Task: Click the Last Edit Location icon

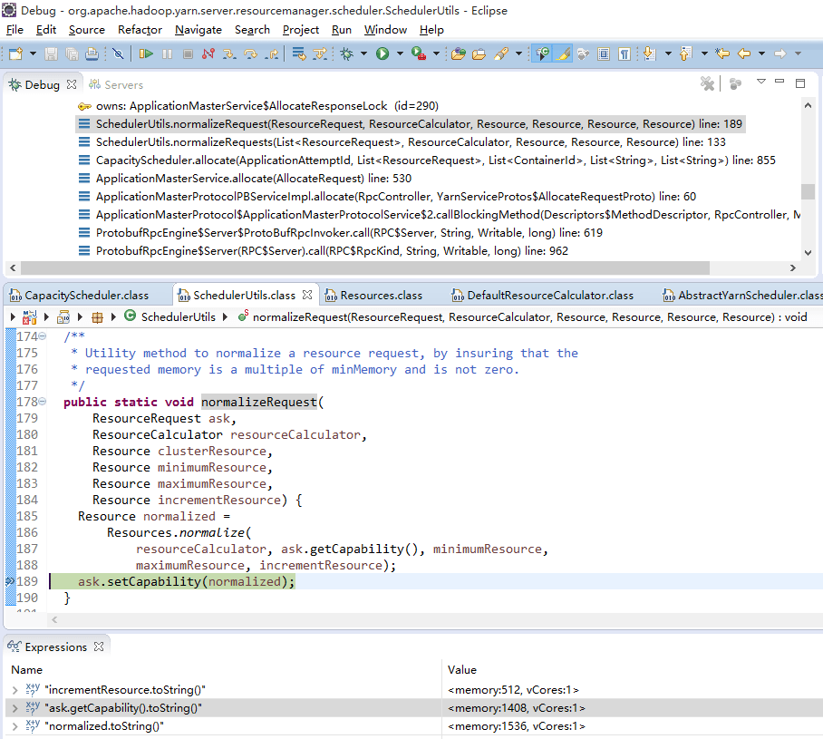Action: tap(722, 53)
